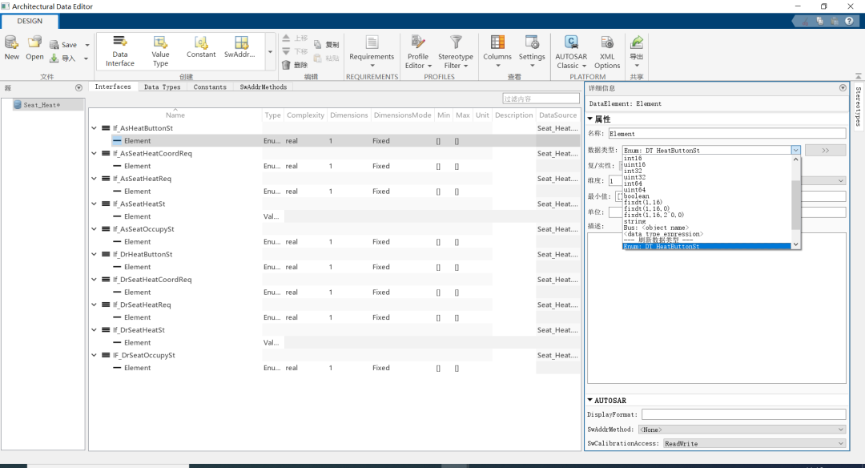Viewport: 865px width, 468px height.
Task: Collapse the IF_DrSeatOccupySt interface
Action: click(x=95, y=356)
